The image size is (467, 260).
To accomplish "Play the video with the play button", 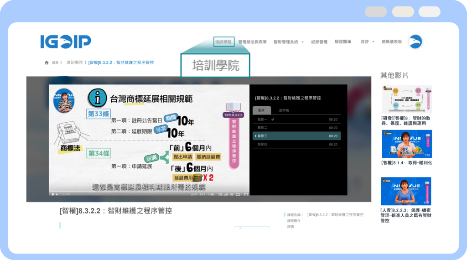I will coord(53,194).
